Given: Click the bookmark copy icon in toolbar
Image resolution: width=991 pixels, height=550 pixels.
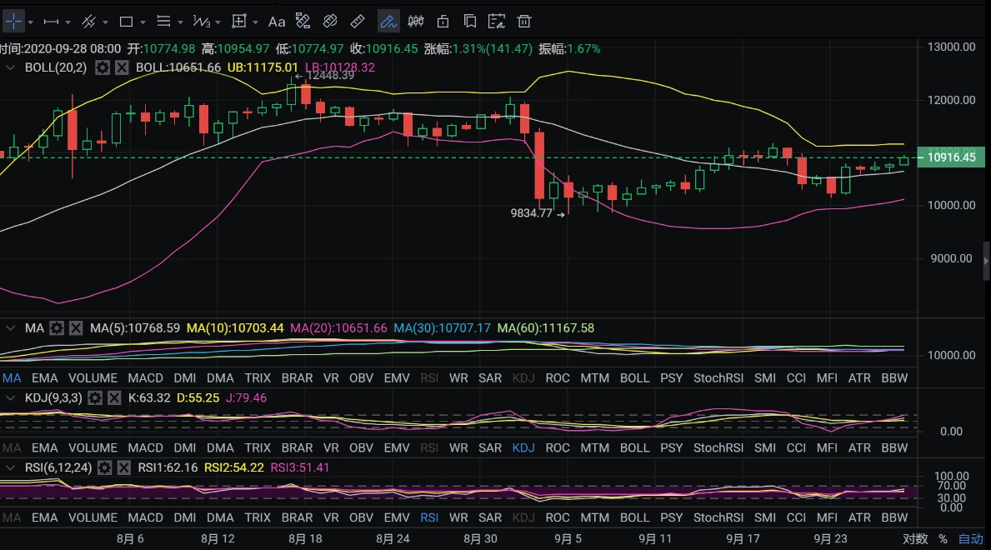Looking at the screenshot, I should 469,22.
